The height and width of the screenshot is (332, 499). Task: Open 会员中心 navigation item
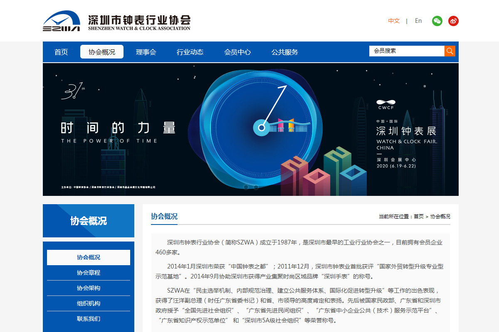[237, 52]
